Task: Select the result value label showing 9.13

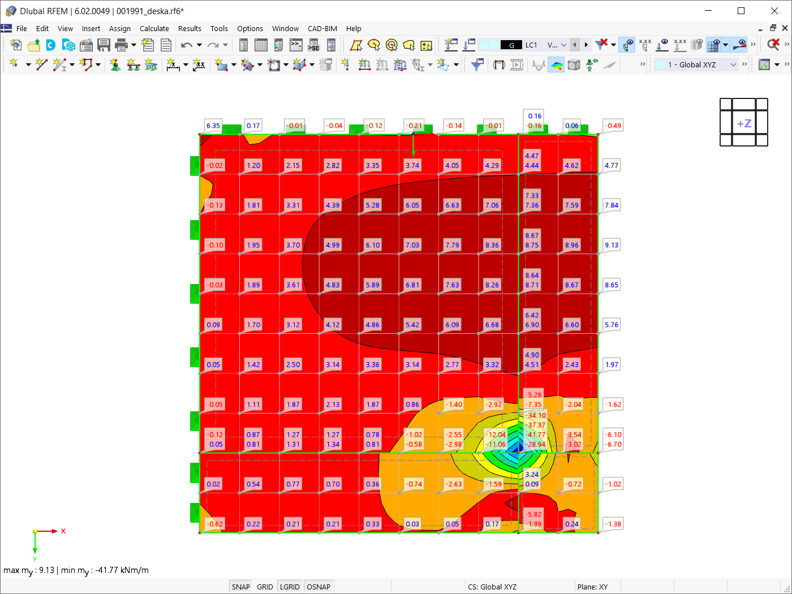Action: tap(611, 244)
